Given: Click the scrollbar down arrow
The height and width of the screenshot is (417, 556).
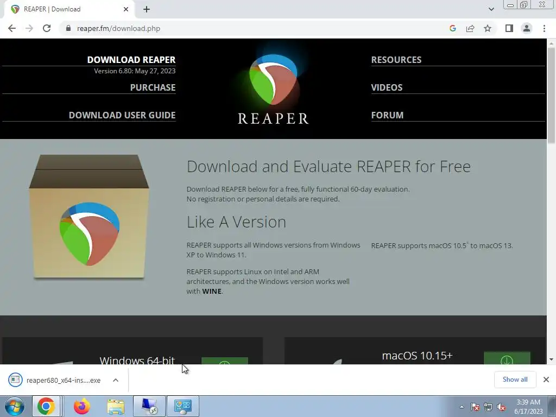Looking at the screenshot, I should 551,359.
